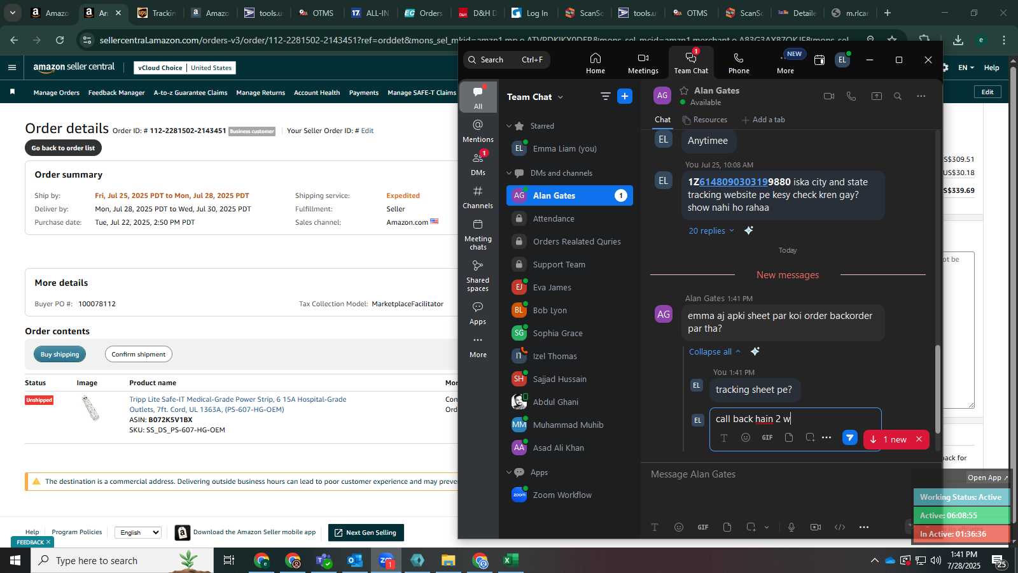Click Next Gen Selling button
Image resolution: width=1018 pixels, height=573 pixels.
(x=366, y=532)
